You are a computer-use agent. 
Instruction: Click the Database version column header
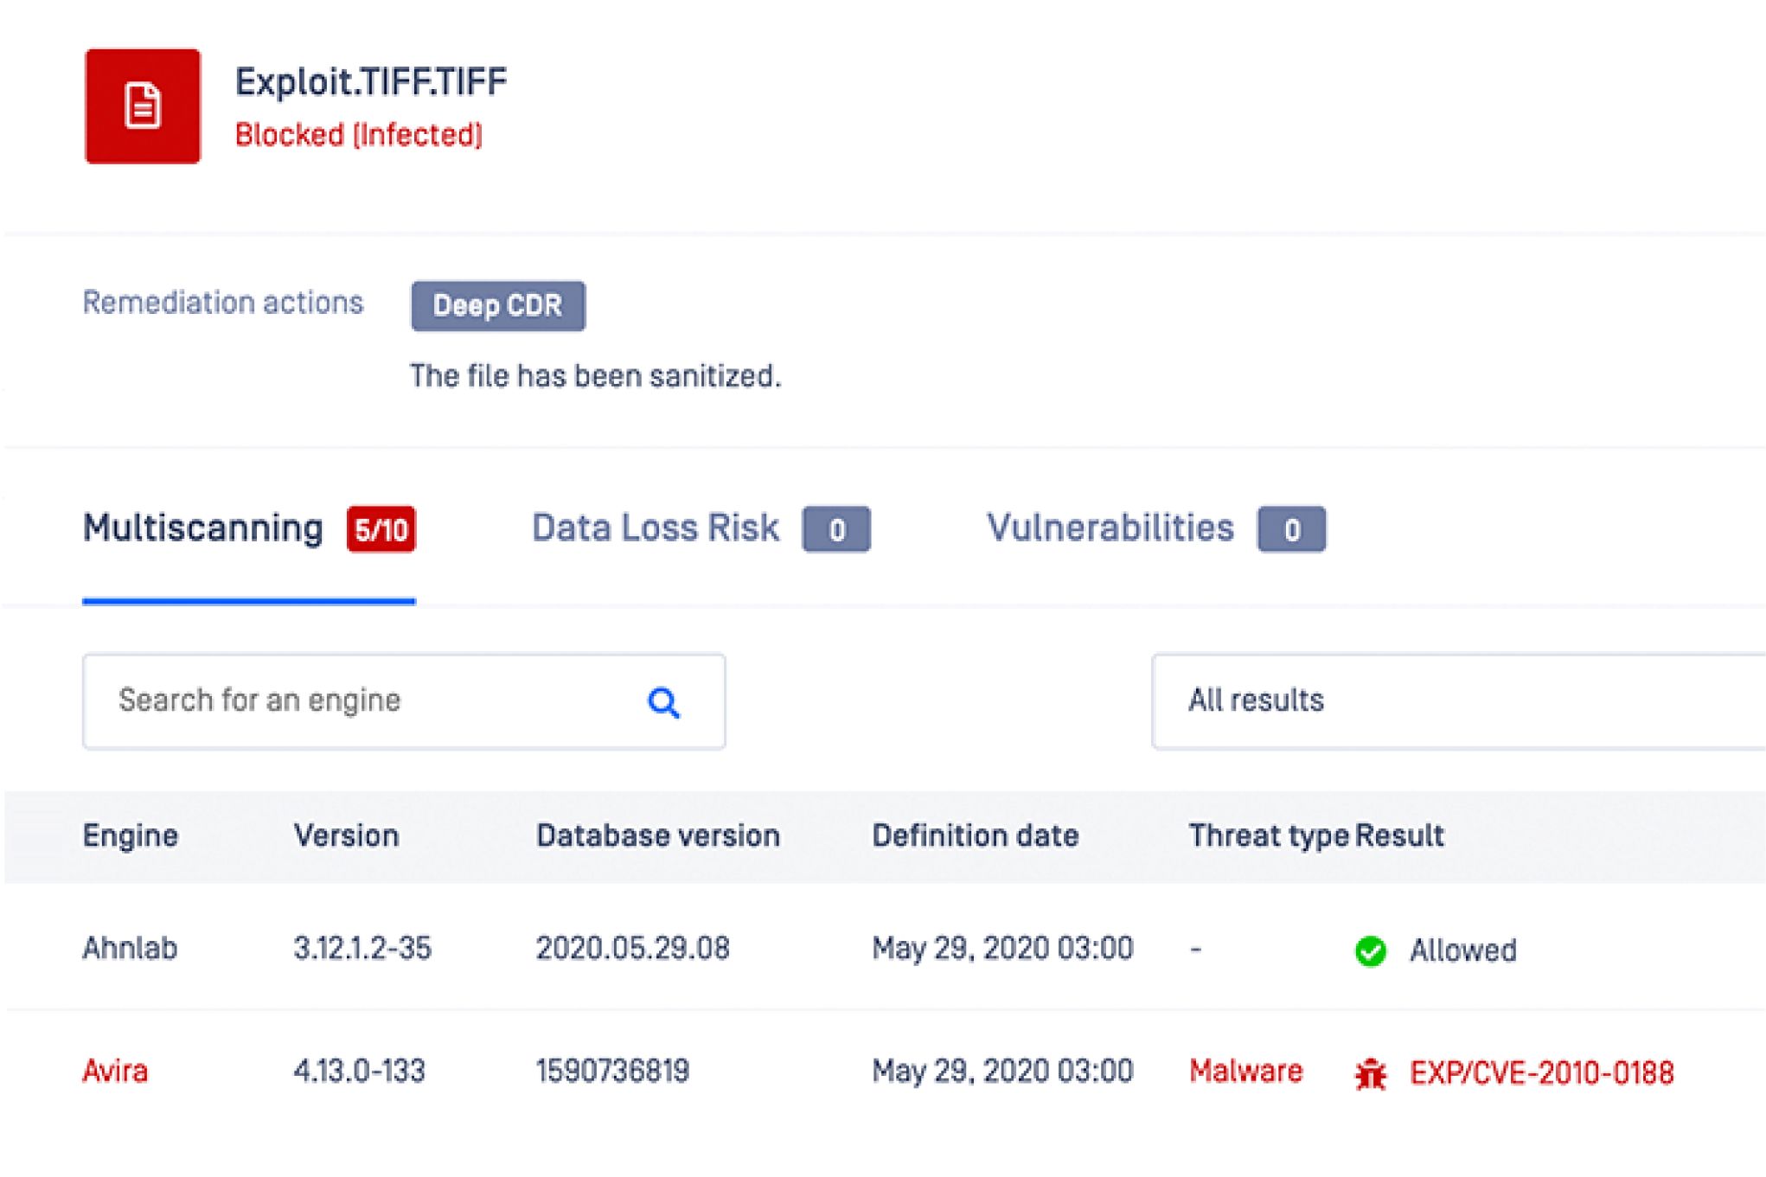(x=658, y=836)
